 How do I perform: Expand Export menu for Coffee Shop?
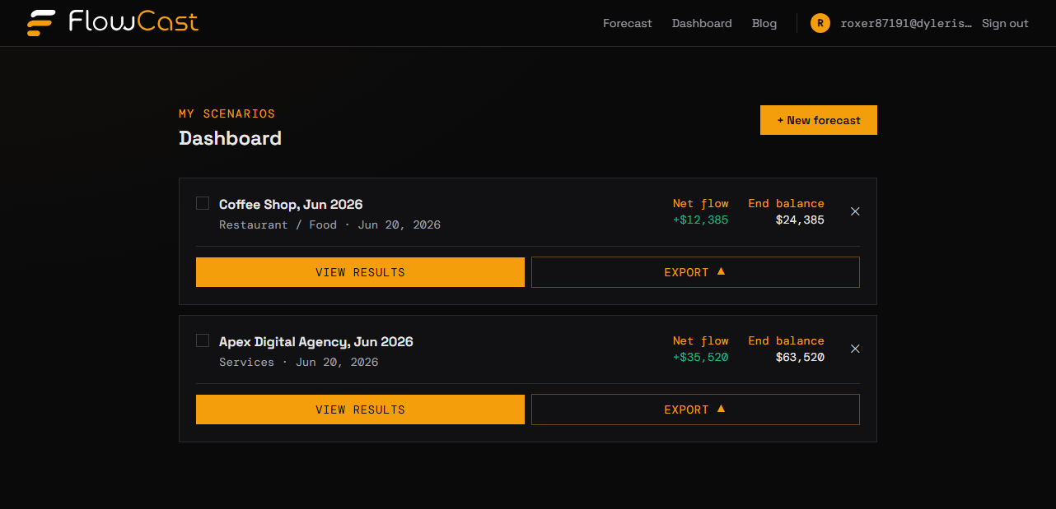pyautogui.click(x=695, y=272)
